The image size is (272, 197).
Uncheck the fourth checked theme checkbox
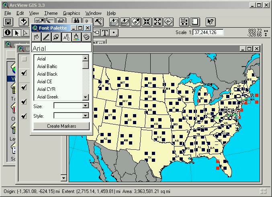coord(24,116)
